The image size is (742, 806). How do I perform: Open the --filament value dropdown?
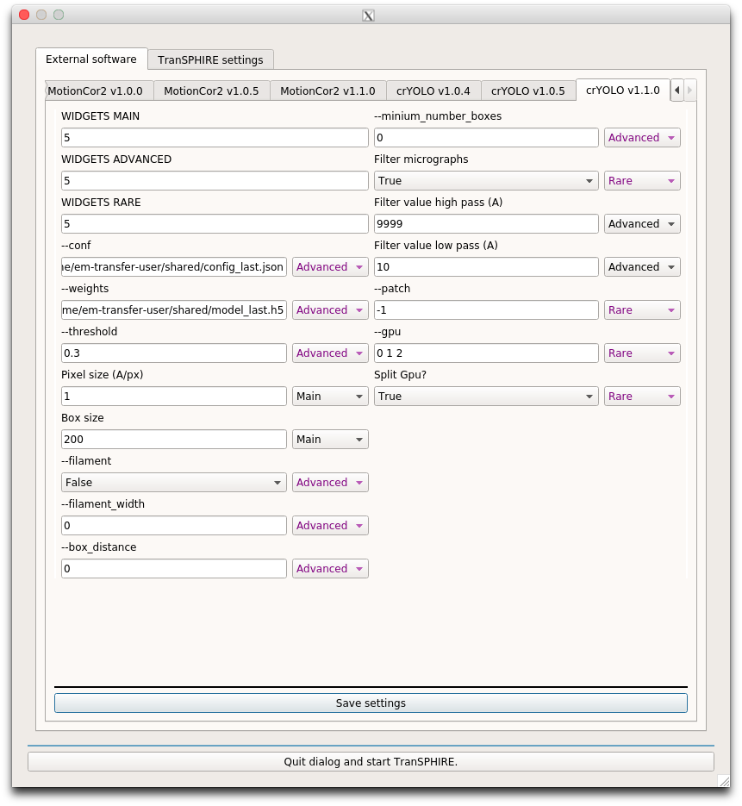tap(173, 482)
